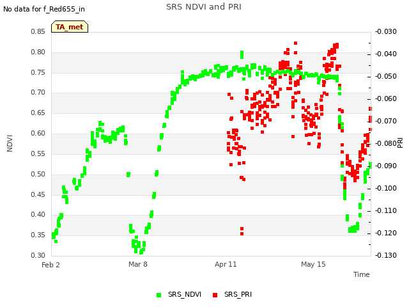Click the -0.060 PRI axis value
The width and height of the screenshot is (409, 307).
tap(386, 98)
